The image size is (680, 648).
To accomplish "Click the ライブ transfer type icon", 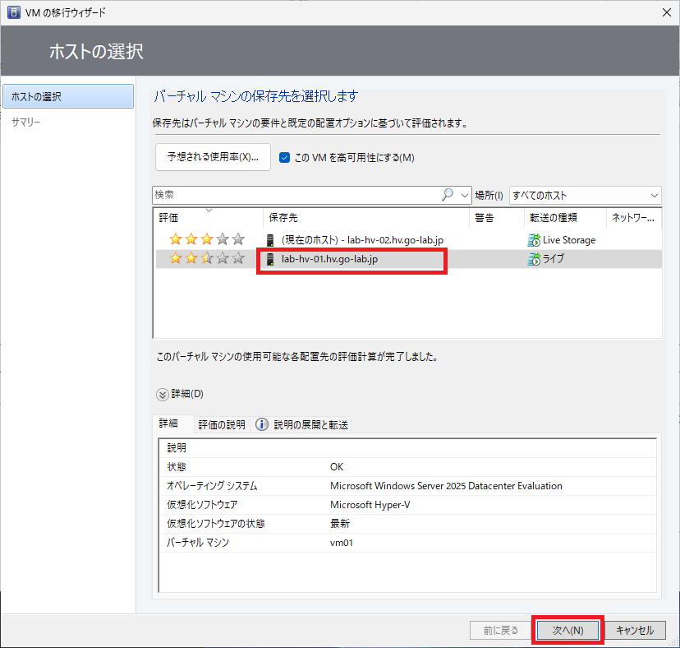I will click(x=534, y=259).
